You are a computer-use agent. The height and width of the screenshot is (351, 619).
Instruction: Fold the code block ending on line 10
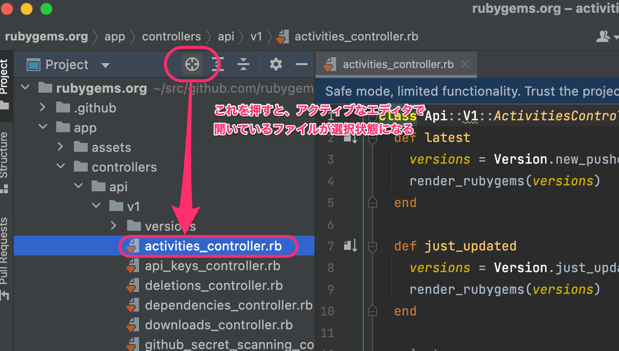[372, 311]
